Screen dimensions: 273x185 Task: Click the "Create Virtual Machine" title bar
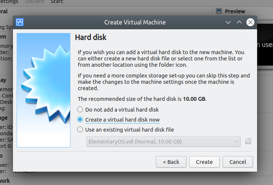[135, 22]
